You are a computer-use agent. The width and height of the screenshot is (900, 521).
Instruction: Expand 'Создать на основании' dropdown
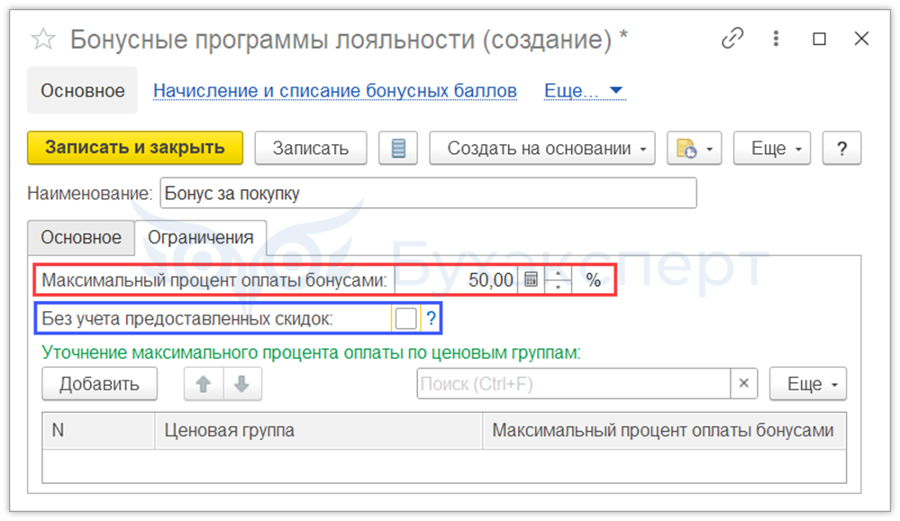pyautogui.click(x=541, y=149)
